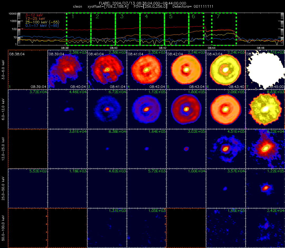The image size is (285, 248).
Task: Open the 50-100 keV image labeled 2.42E+04
Action: pos(265,228)
